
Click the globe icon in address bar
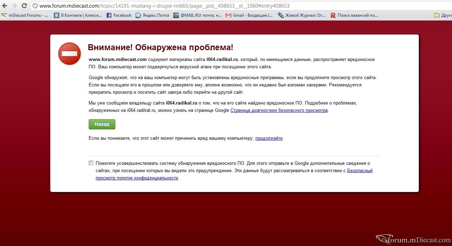click(35, 6)
